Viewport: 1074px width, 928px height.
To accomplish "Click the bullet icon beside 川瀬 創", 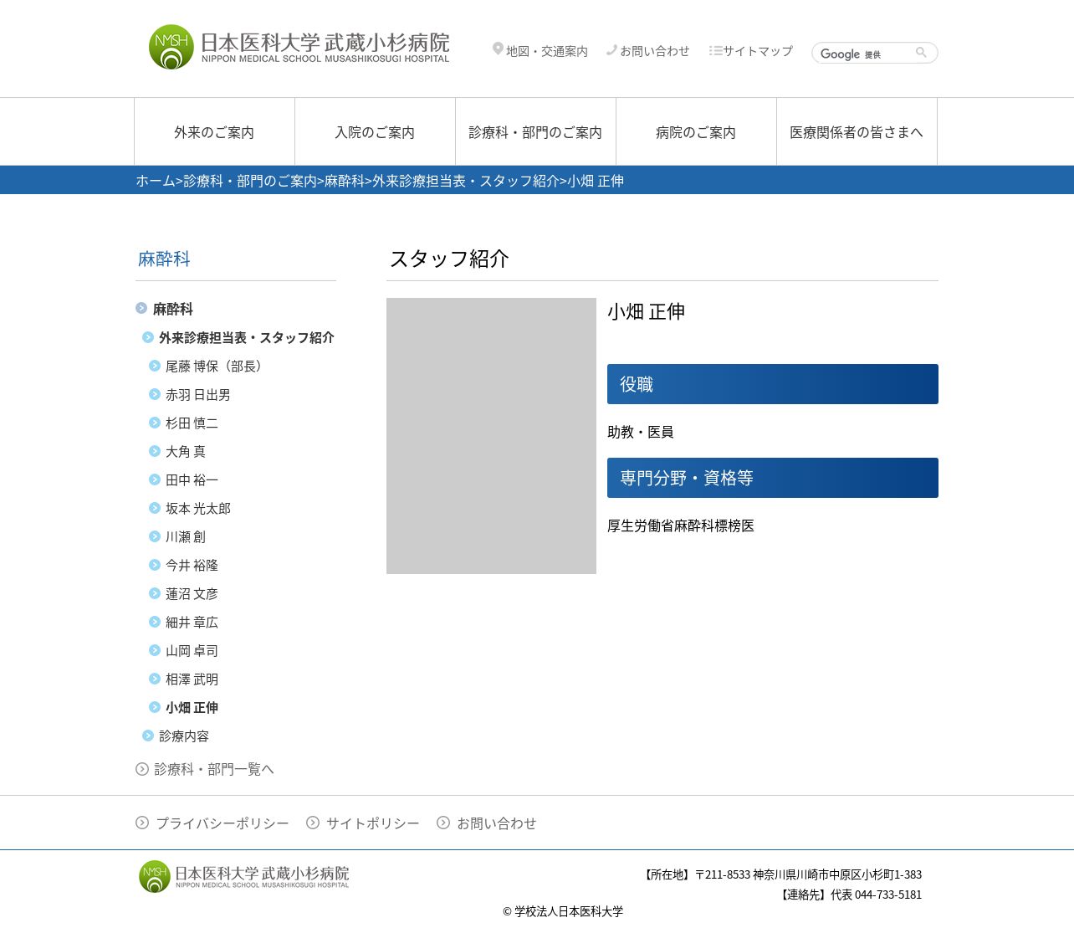I will (155, 536).
